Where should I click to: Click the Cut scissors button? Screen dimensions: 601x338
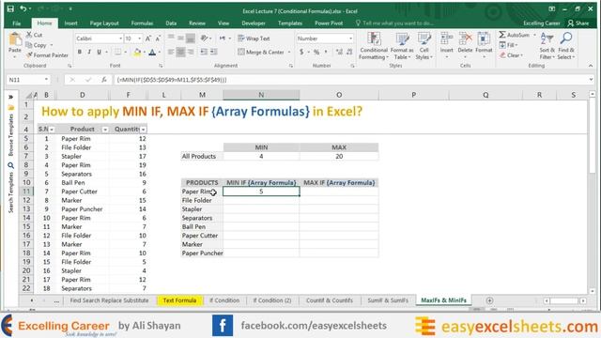point(34,35)
